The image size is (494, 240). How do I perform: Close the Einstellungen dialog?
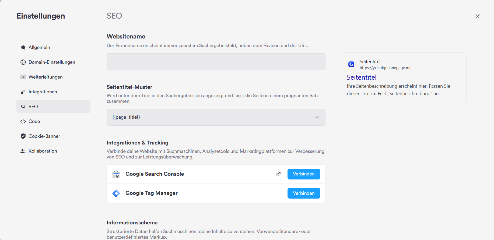tap(478, 16)
